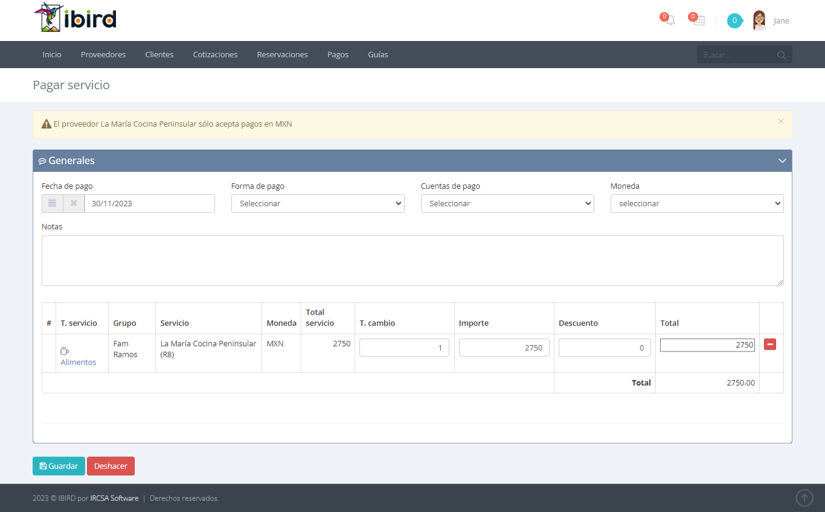The image size is (825, 512).
Task: Remove the service row with the red minus
Action: (x=770, y=344)
